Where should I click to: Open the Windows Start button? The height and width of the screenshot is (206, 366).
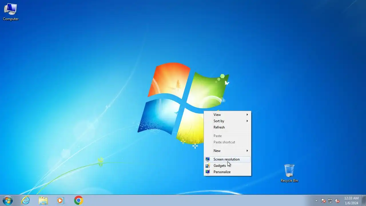point(7,200)
